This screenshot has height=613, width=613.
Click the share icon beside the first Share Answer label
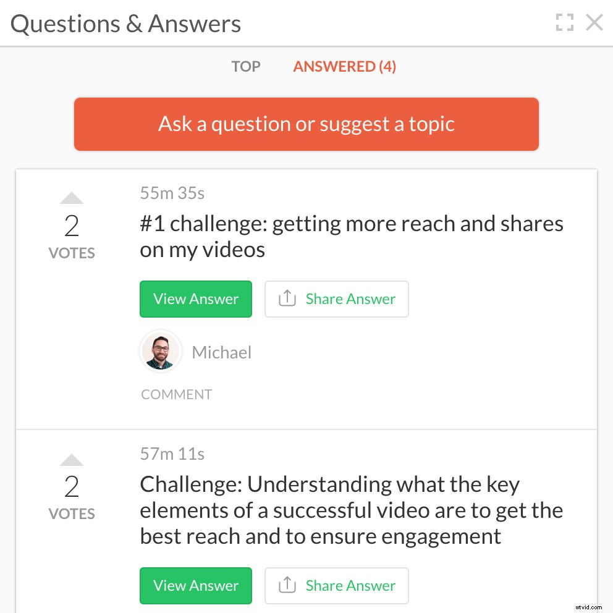click(287, 298)
